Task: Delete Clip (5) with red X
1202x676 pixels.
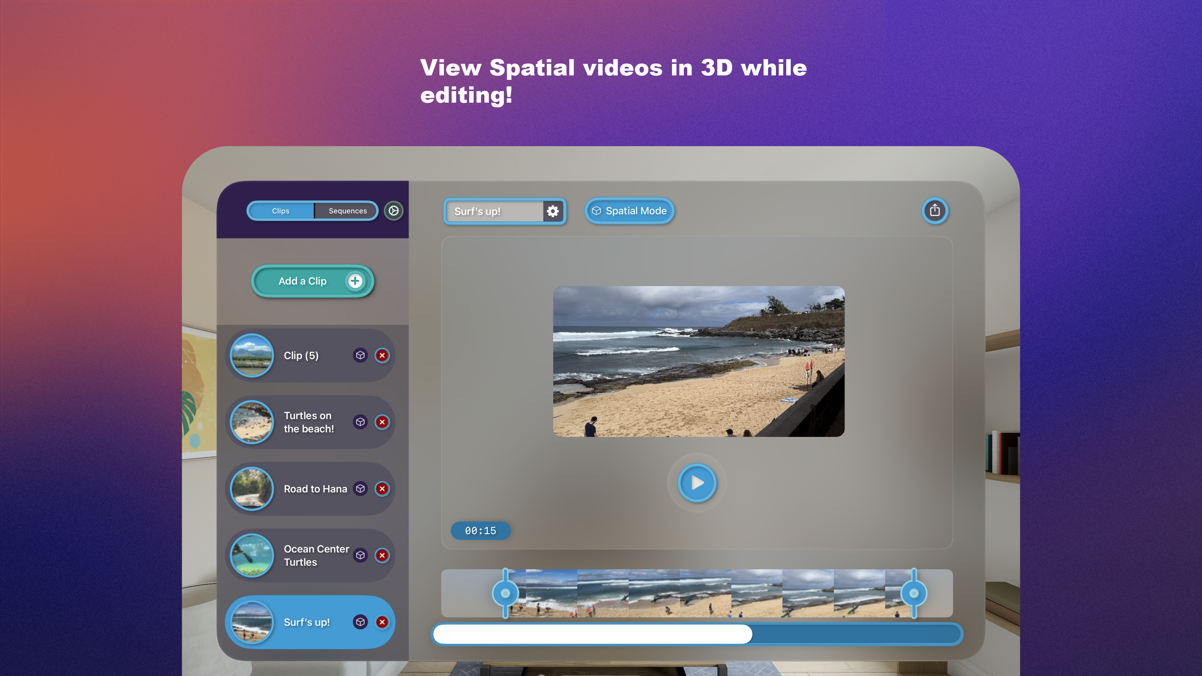Action: 382,356
